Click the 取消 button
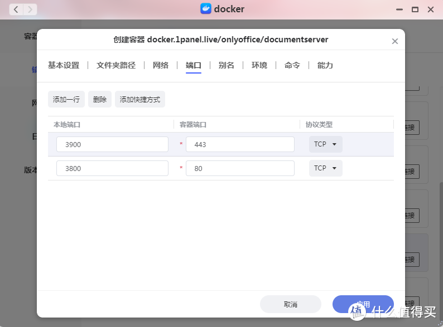Image resolution: width=443 pixels, height=327 pixels. point(291,304)
